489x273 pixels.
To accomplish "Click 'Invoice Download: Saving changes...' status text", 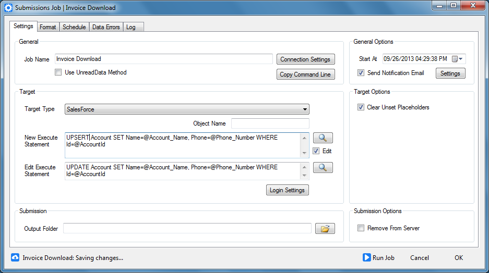I will (73, 258).
